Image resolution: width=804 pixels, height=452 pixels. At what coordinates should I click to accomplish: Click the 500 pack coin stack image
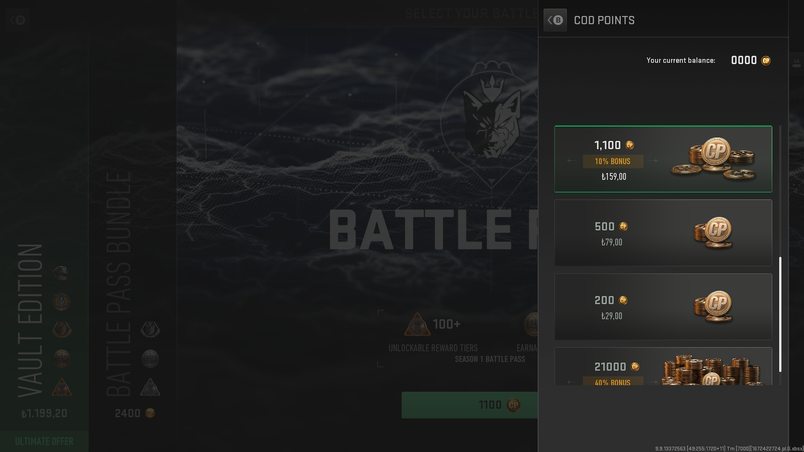coord(714,233)
